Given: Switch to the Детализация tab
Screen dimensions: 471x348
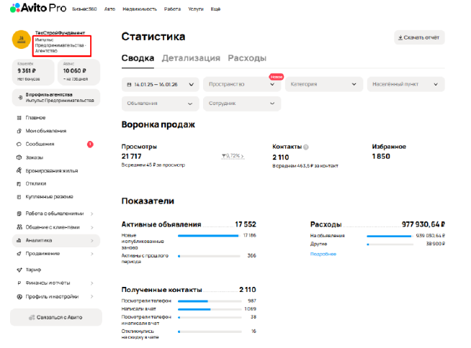Looking at the screenshot, I should click(x=191, y=58).
